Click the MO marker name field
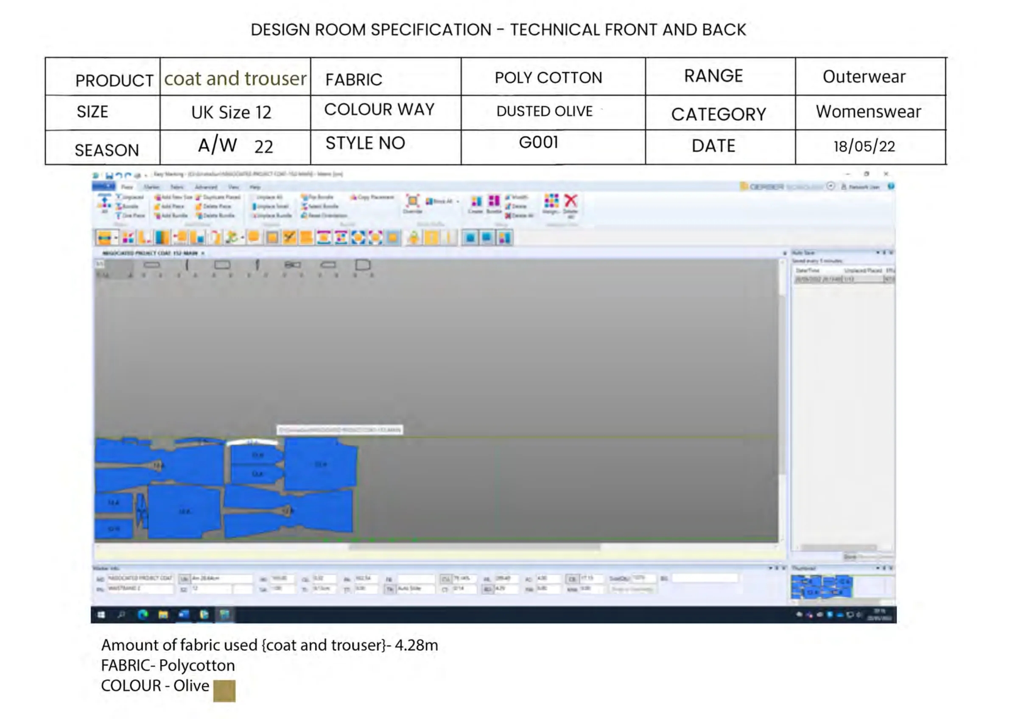Screen dimensions: 1018x719 [140, 579]
